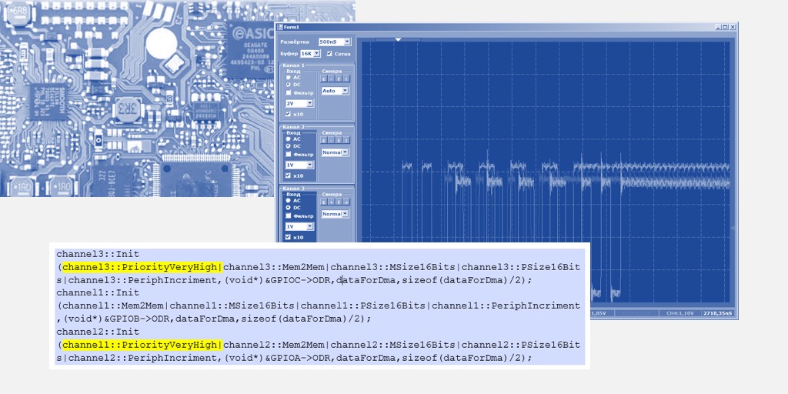Click the level marker on graph's right edge

pos(733,229)
